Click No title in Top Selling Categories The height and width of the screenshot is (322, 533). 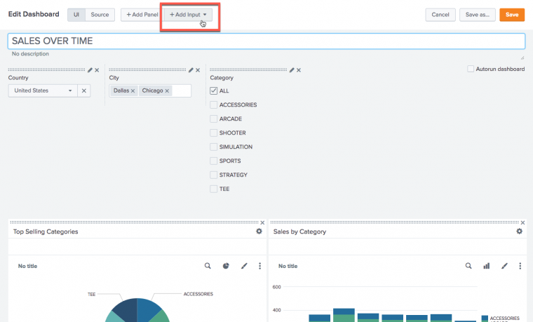(x=27, y=266)
